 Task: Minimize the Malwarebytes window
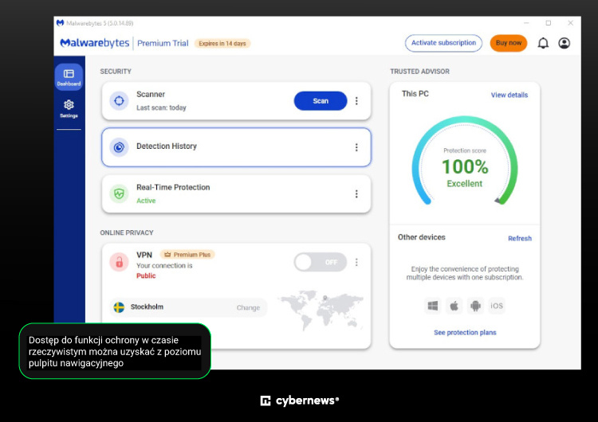click(526, 23)
